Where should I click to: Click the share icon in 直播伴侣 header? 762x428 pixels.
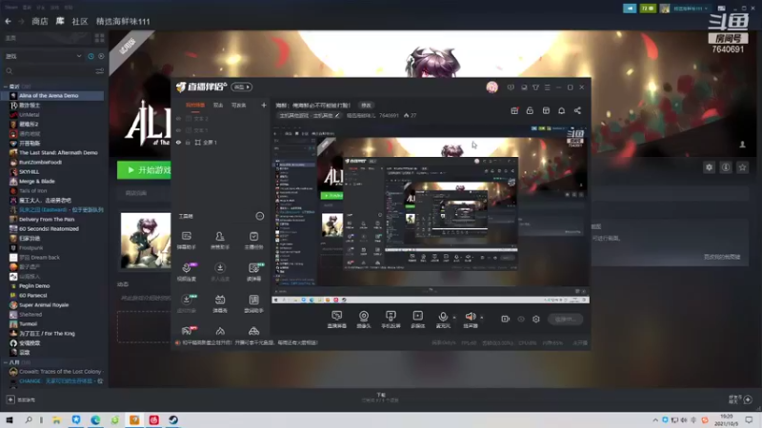click(x=577, y=110)
